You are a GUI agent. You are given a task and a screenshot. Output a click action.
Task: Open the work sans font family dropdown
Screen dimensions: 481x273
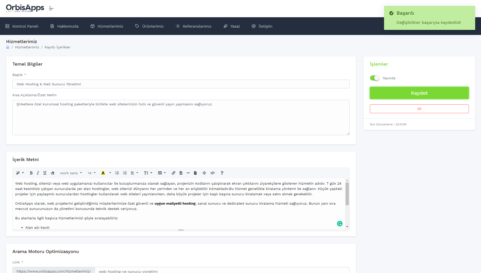(71, 173)
